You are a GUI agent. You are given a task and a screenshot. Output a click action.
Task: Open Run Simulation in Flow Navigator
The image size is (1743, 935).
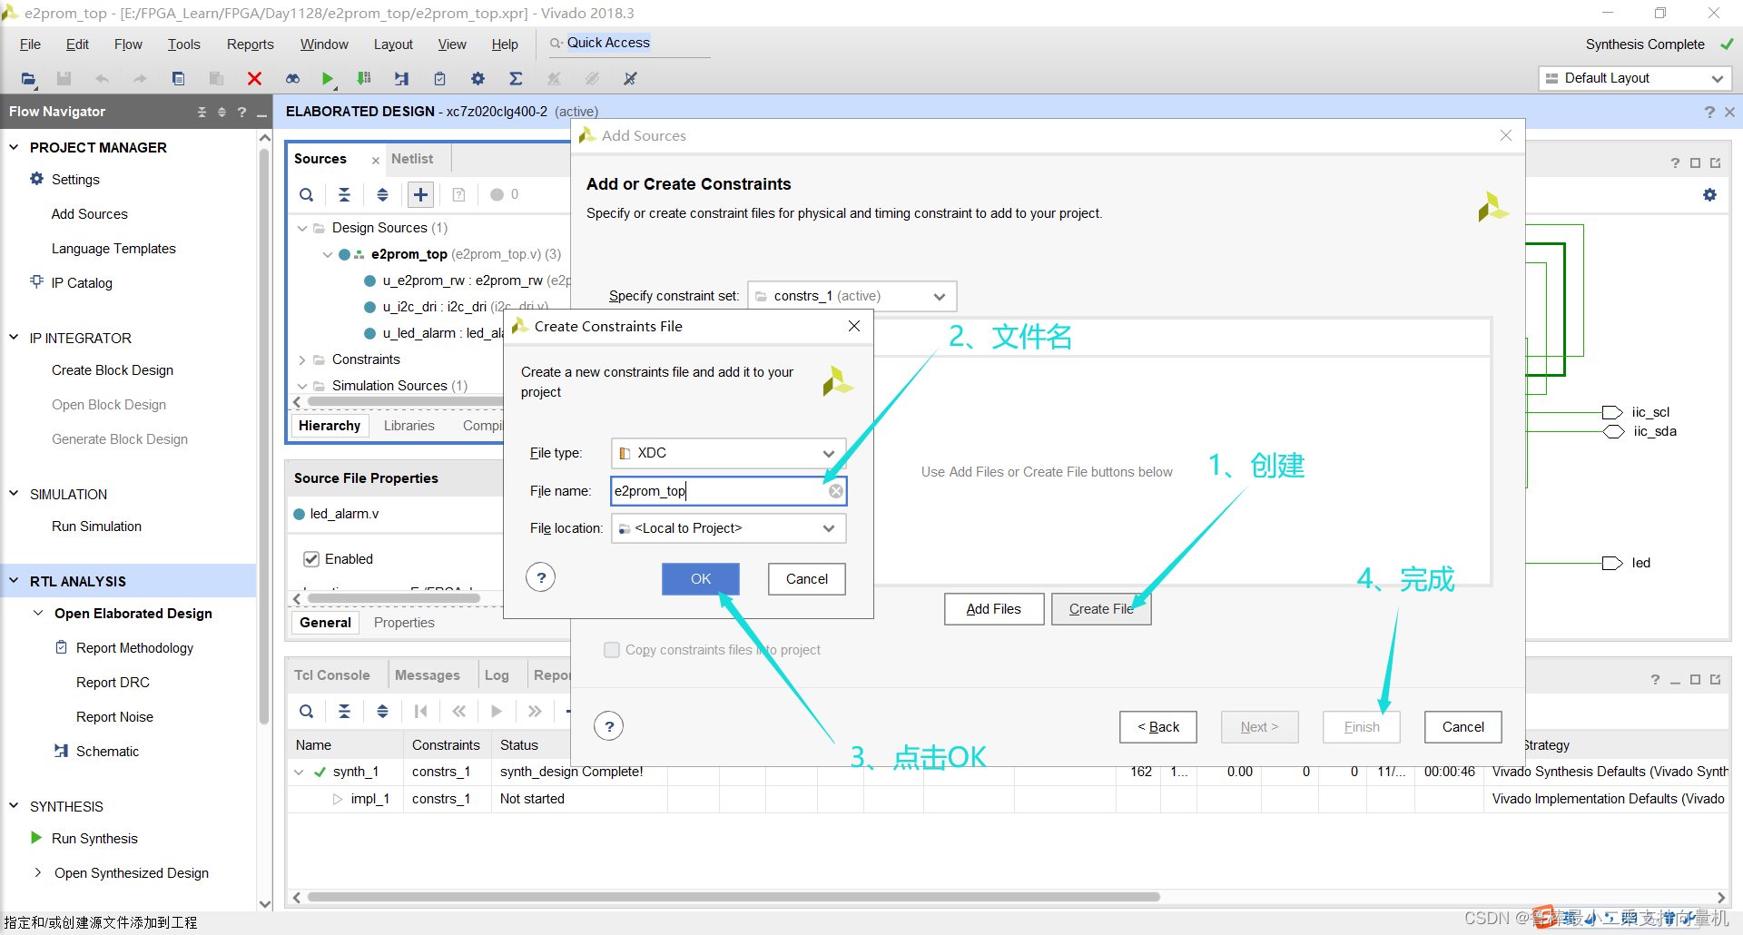[x=96, y=527]
